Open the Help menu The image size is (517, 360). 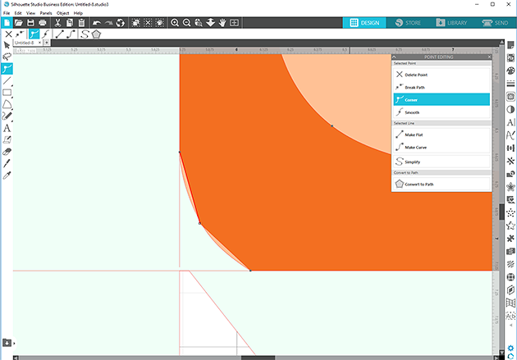click(78, 13)
